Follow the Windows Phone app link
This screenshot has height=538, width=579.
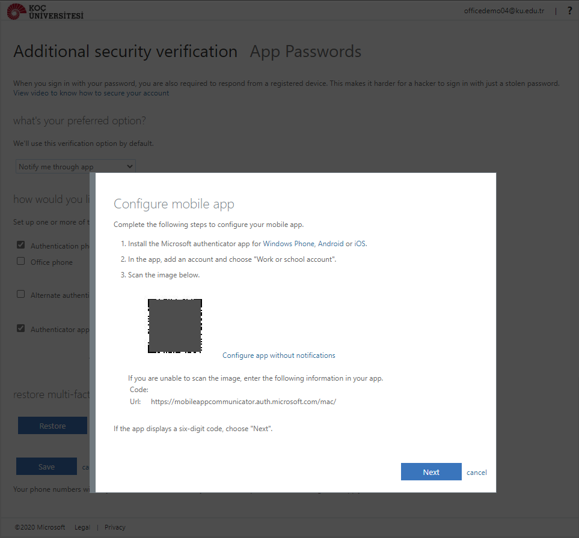[289, 244]
